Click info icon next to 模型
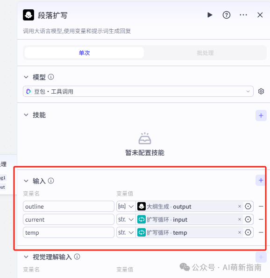270x278 pixels. (x=51, y=77)
